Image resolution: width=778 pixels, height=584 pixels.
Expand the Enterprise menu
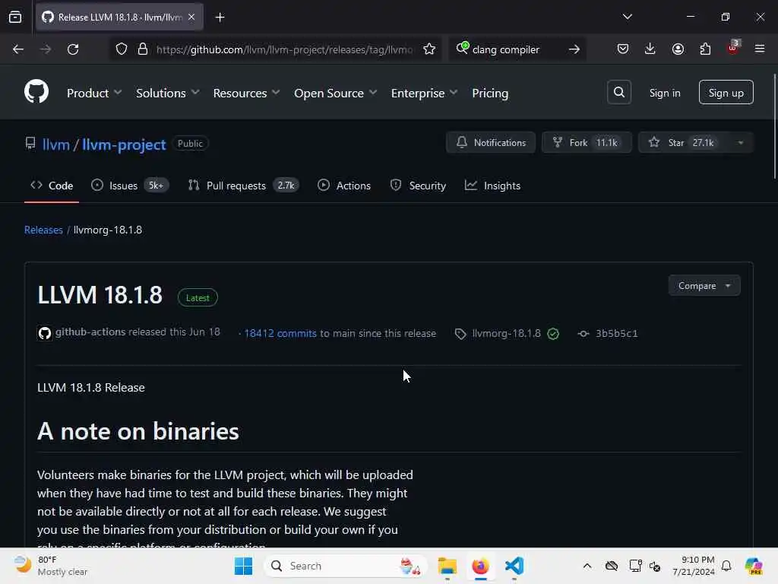tap(424, 93)
